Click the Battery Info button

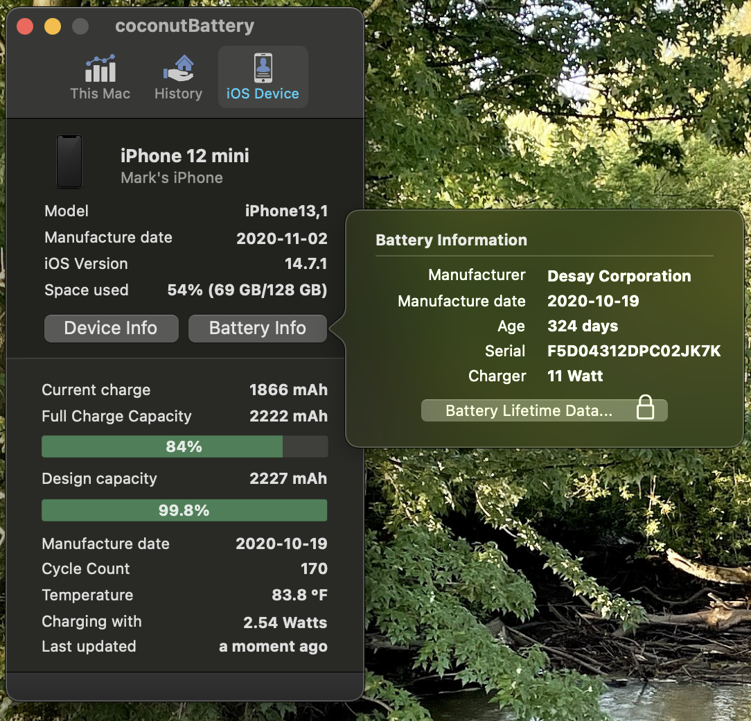(x=258, y=329)
